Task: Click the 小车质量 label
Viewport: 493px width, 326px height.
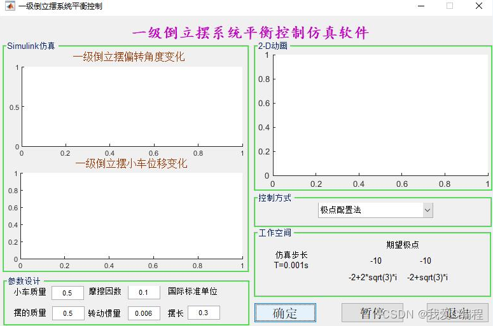Action: tap(30, 292)
